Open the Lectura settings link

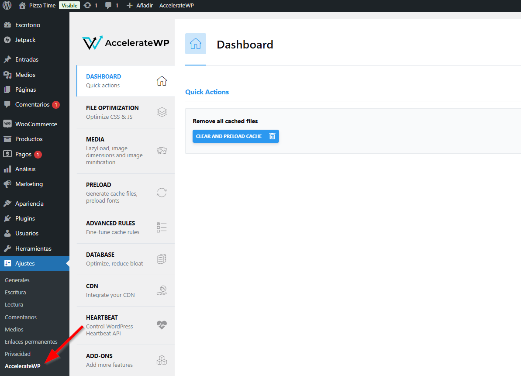pyautogui.click(x=14, y=304)
